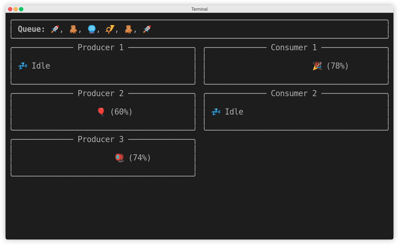Click the party popper icon in Consumer 1
The image size is (399, 245).
tap(317, 66)
